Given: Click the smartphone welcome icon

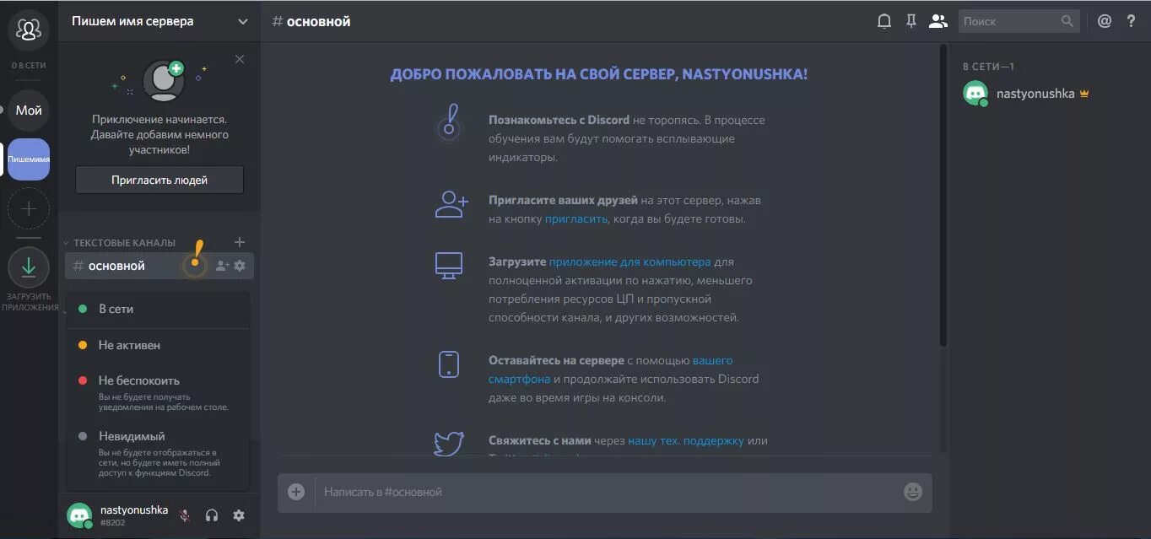Looking at the screenshot, I should click(x=449, y=364).
